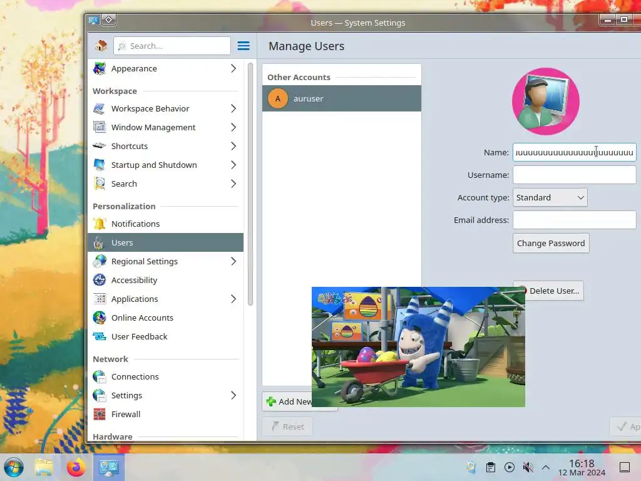The height and width of the screenshot is (481, 641).
Task: Click the Connections network icon
Action: 100,376
